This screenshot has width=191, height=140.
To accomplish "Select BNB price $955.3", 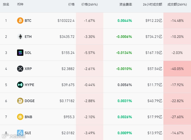I will (x=69, y=117).
